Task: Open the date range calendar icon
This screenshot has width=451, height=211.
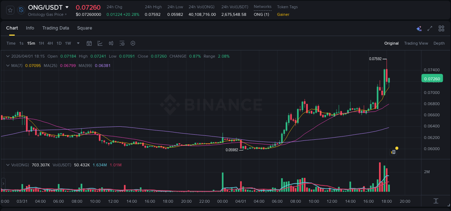Action: [89, 43]
